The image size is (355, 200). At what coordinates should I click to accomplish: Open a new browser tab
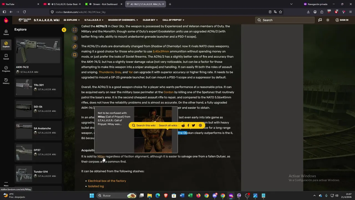pos(170,4)
